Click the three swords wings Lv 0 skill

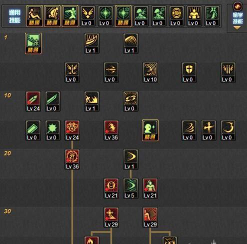pos(228,72)
